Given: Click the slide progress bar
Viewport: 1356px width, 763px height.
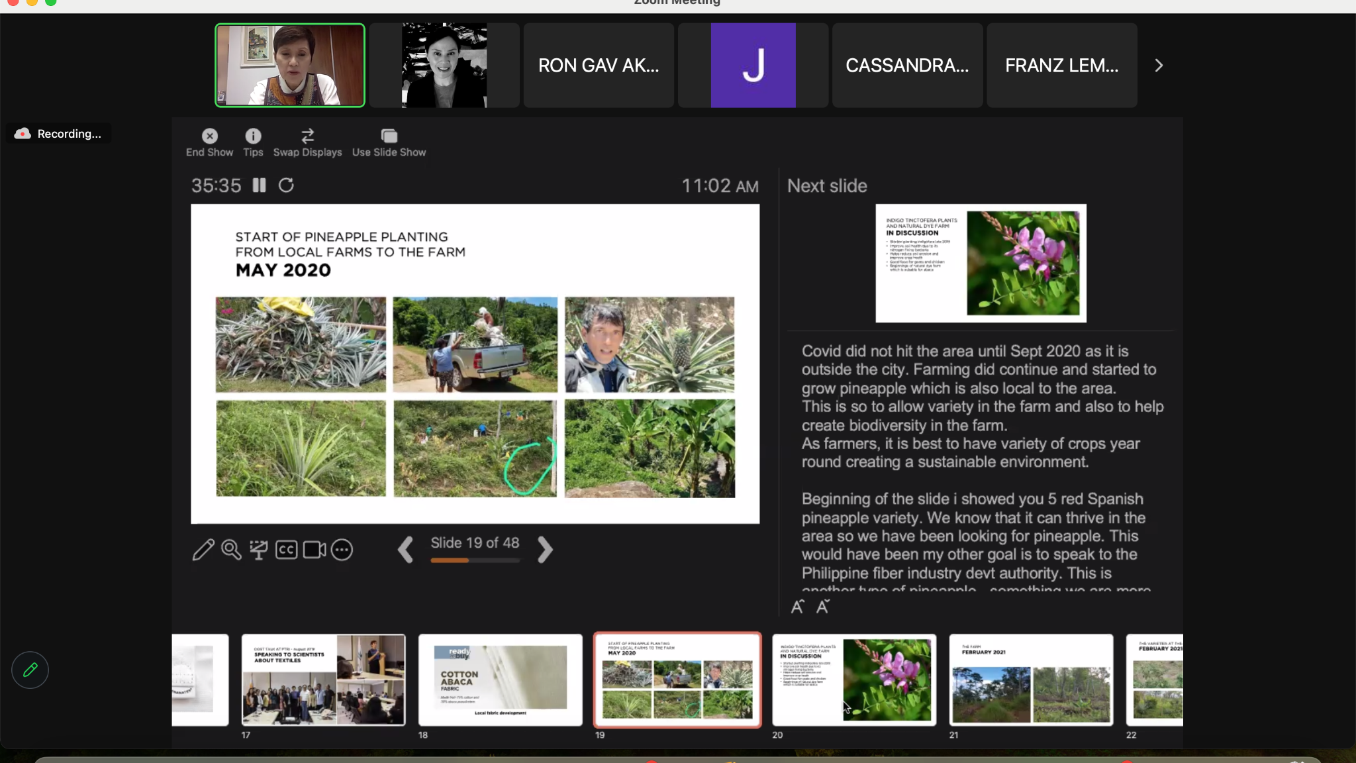Looking at the screenshot, I should 475,560.
